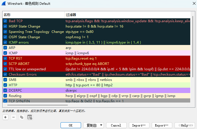Click the filter starting 'tcp.analysis.flags'

(128, 21)
